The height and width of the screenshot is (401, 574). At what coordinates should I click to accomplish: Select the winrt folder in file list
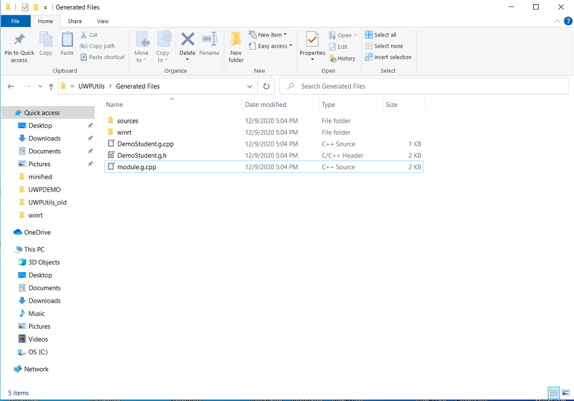(x=264, y=132)
